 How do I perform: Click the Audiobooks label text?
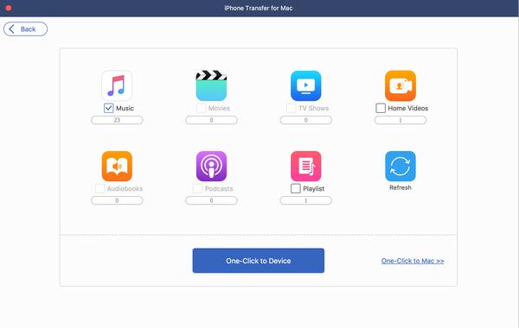click(125, 189)
